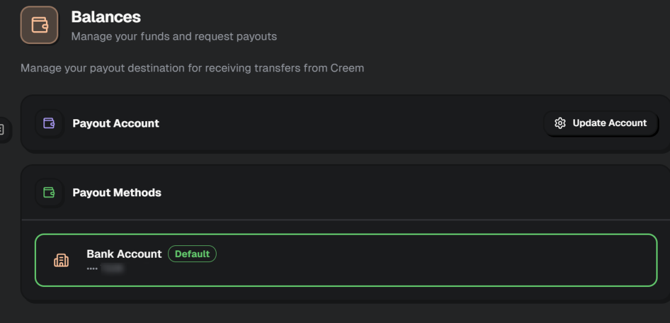Click the payout destination description text

[x=192, y=68]
